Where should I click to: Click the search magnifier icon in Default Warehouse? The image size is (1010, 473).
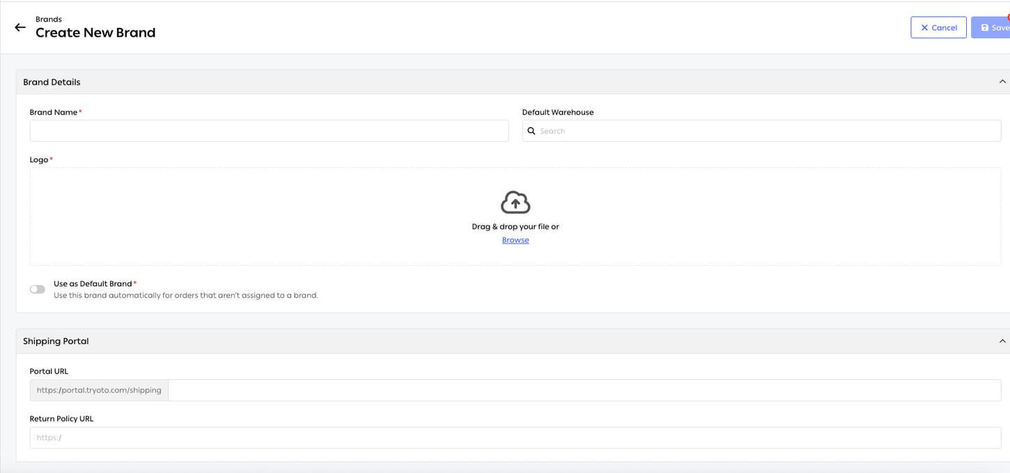click(531, 131)
